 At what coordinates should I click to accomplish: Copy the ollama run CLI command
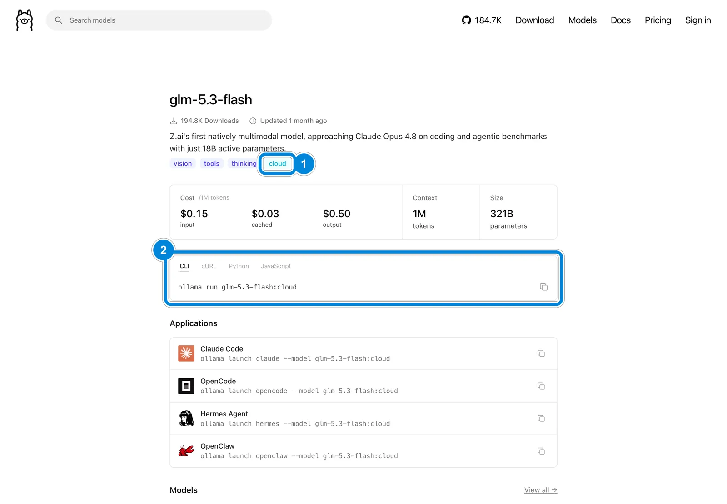pos(543,287)
